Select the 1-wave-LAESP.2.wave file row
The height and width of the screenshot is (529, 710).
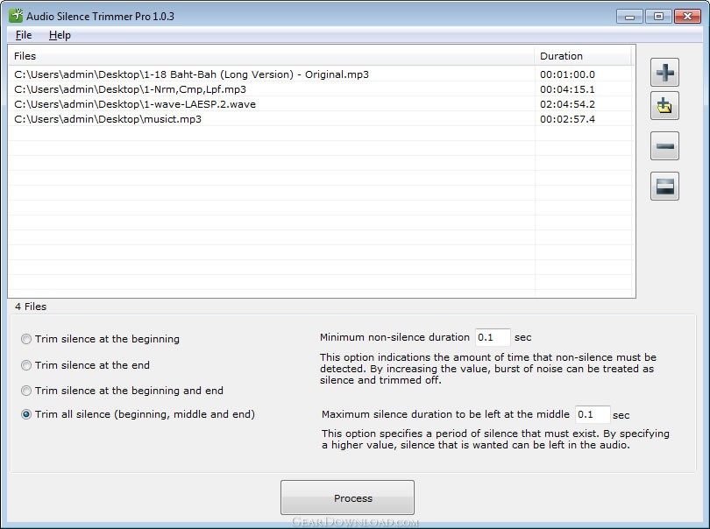point(320,104)
